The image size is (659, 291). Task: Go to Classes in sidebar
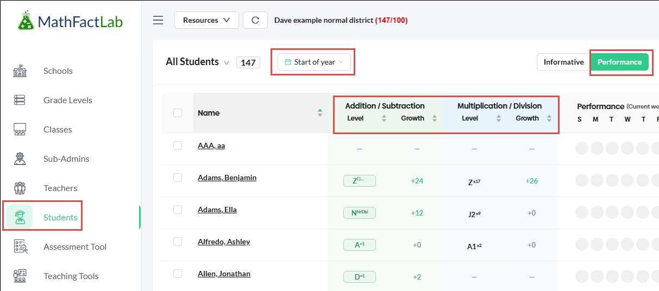tap(58, 130)
